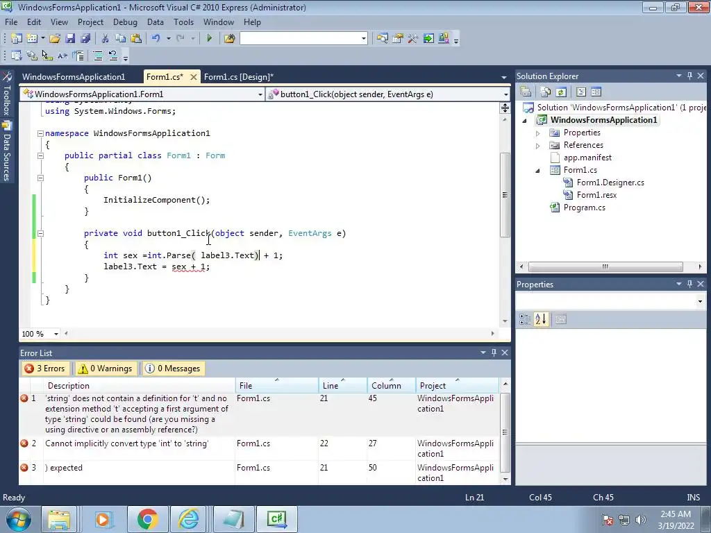
Task: Sort error list by Line column header
Action: click(342, 385)
